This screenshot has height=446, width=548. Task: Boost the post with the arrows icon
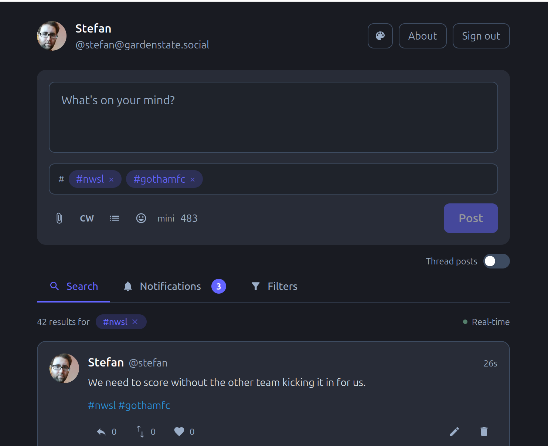point(140,432)
